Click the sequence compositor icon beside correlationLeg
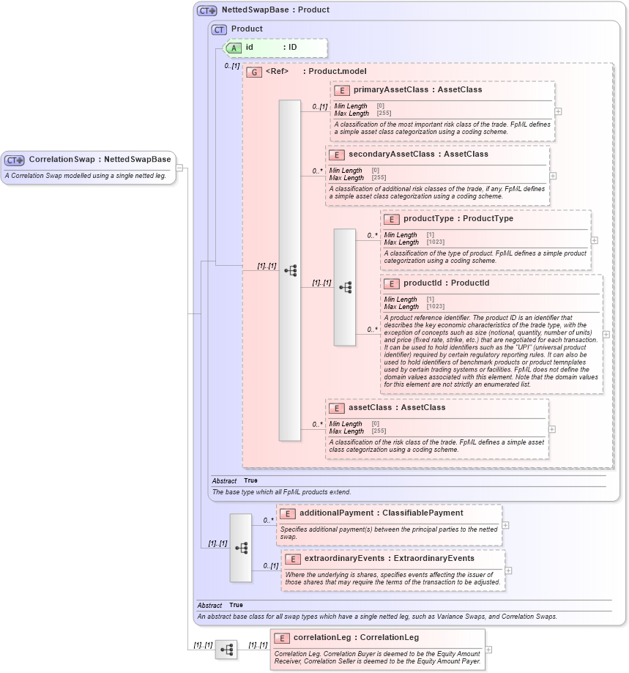Screen dimensions: 629x673 pyautogui.click(x=227, y=650)
